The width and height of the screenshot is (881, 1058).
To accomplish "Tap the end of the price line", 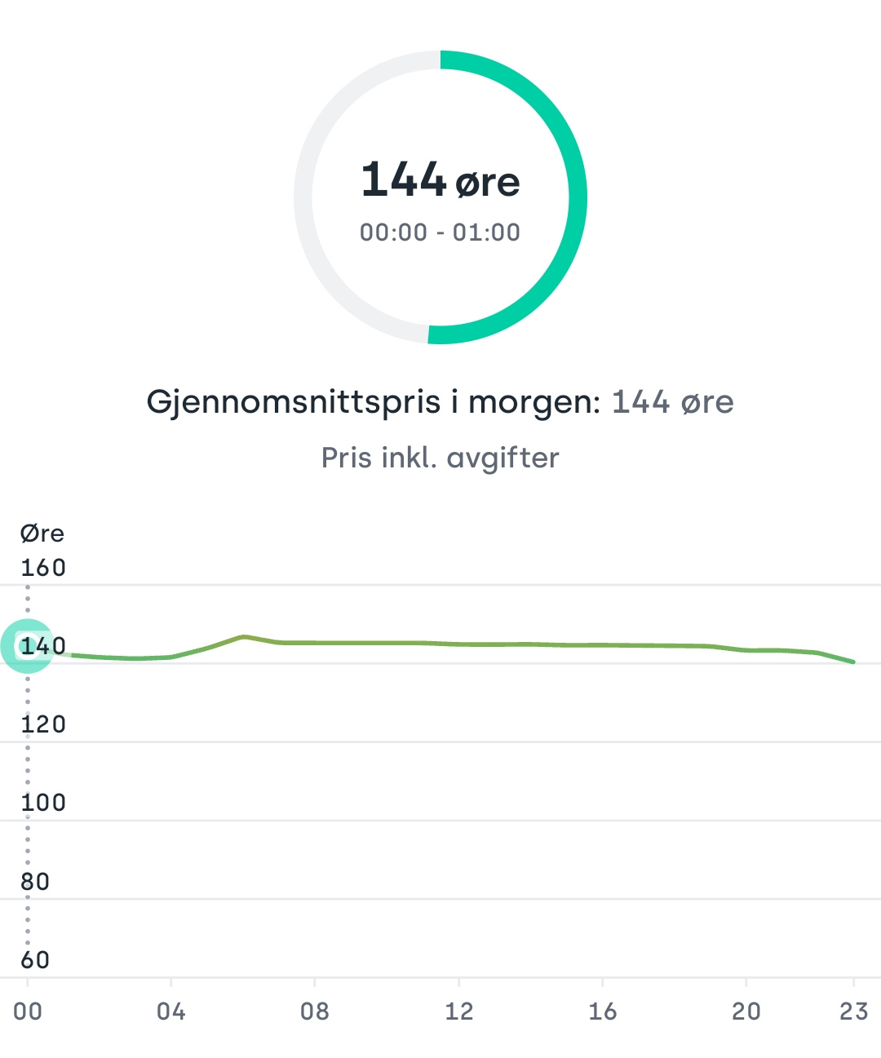I will [x=853, y=662].
